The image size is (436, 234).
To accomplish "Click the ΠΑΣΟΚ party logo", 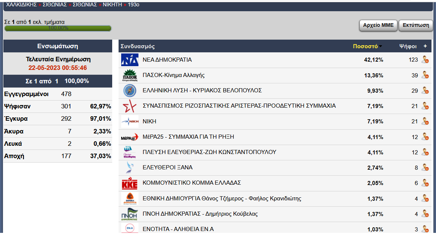I will click(x=129, y=76).
